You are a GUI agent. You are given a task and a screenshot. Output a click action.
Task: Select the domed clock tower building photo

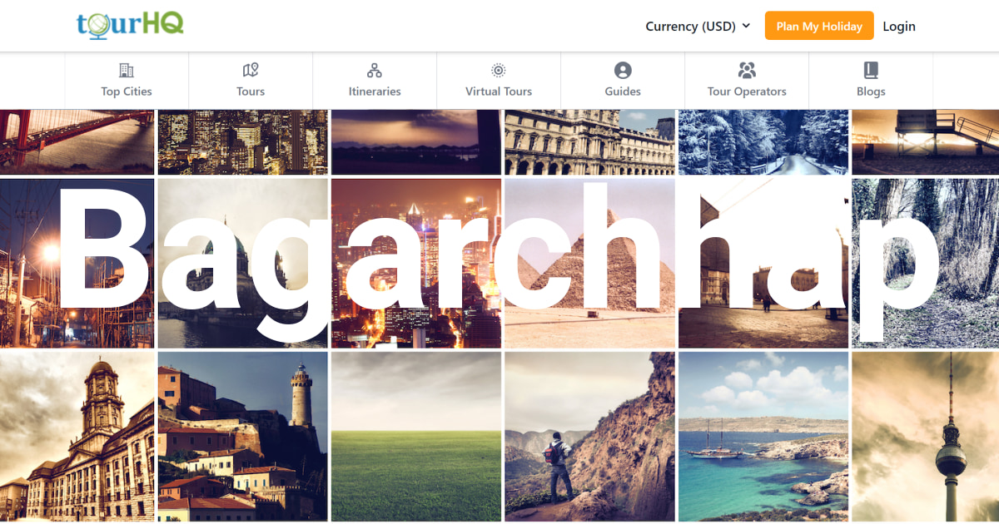click(77, 437)
